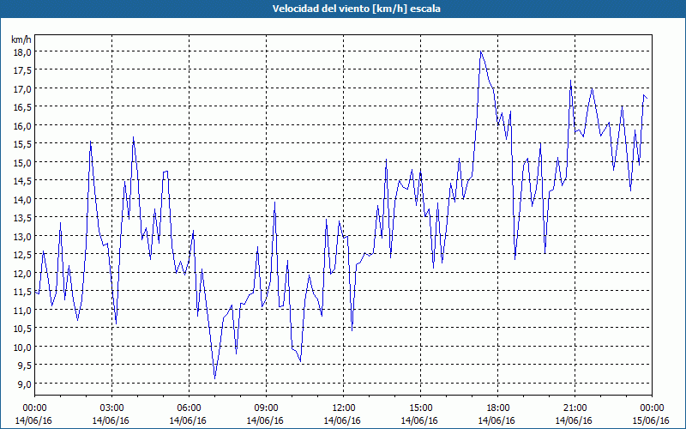686x429 pixels.
Task: Click the '11,5' y-axis label
Action: coord(22,292)
